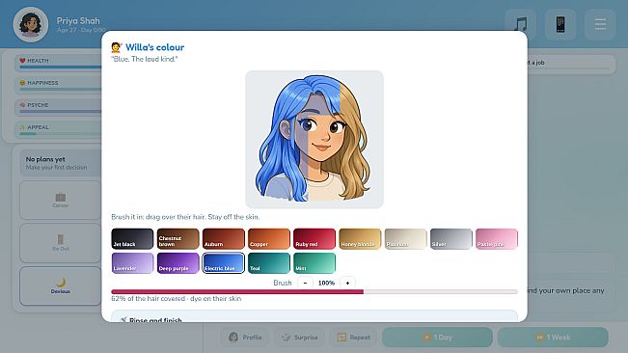Decrease brush size with minus button
Screen dimensions: 628x353
(305, 283)
